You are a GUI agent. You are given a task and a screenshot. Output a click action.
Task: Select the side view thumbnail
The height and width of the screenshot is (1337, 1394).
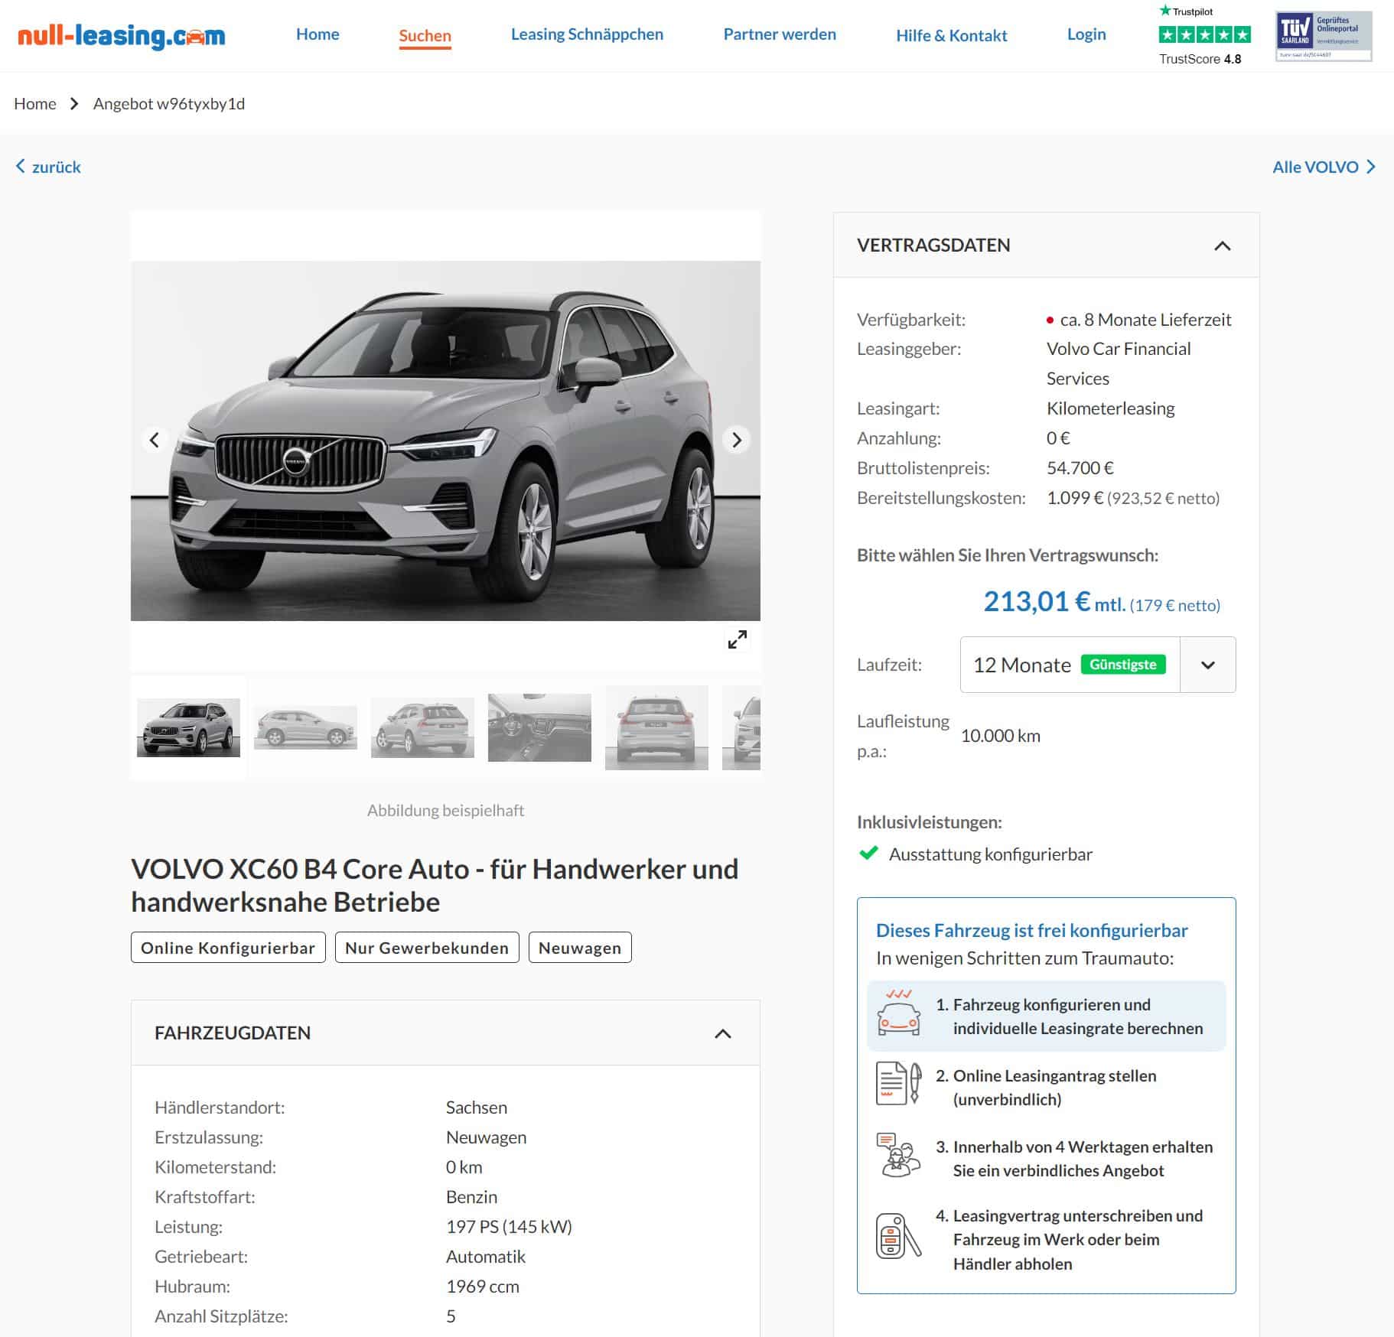click(305, 727)
